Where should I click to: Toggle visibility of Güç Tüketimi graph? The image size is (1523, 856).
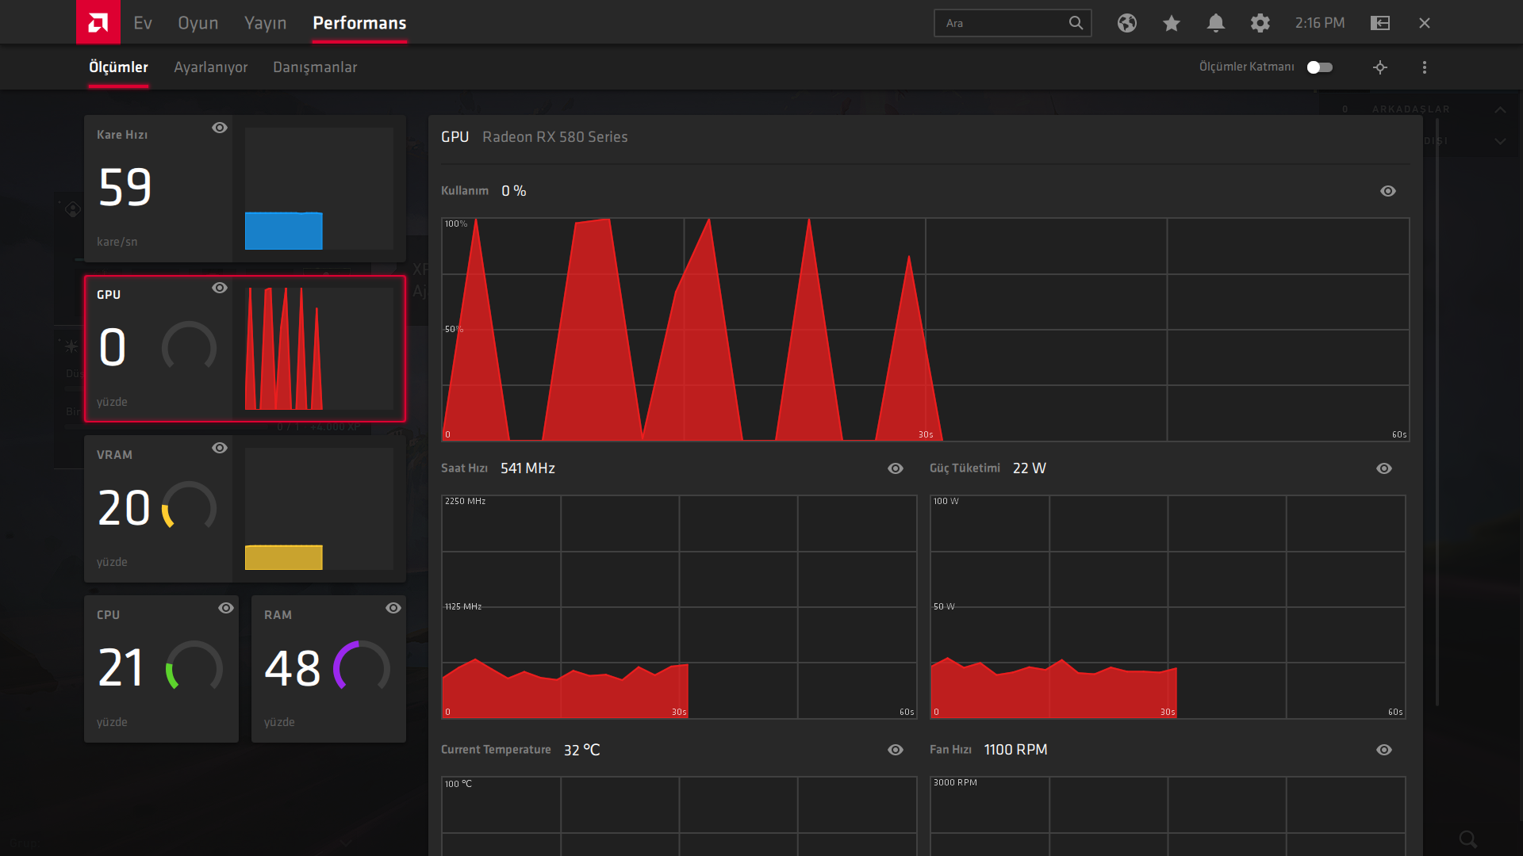coord(1384,468)
